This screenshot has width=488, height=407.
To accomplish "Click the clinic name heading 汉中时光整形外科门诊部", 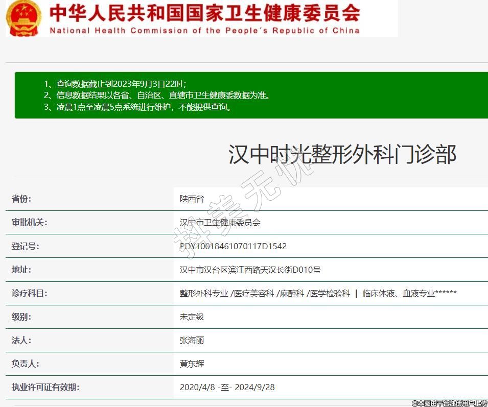I will coord(342,154).
